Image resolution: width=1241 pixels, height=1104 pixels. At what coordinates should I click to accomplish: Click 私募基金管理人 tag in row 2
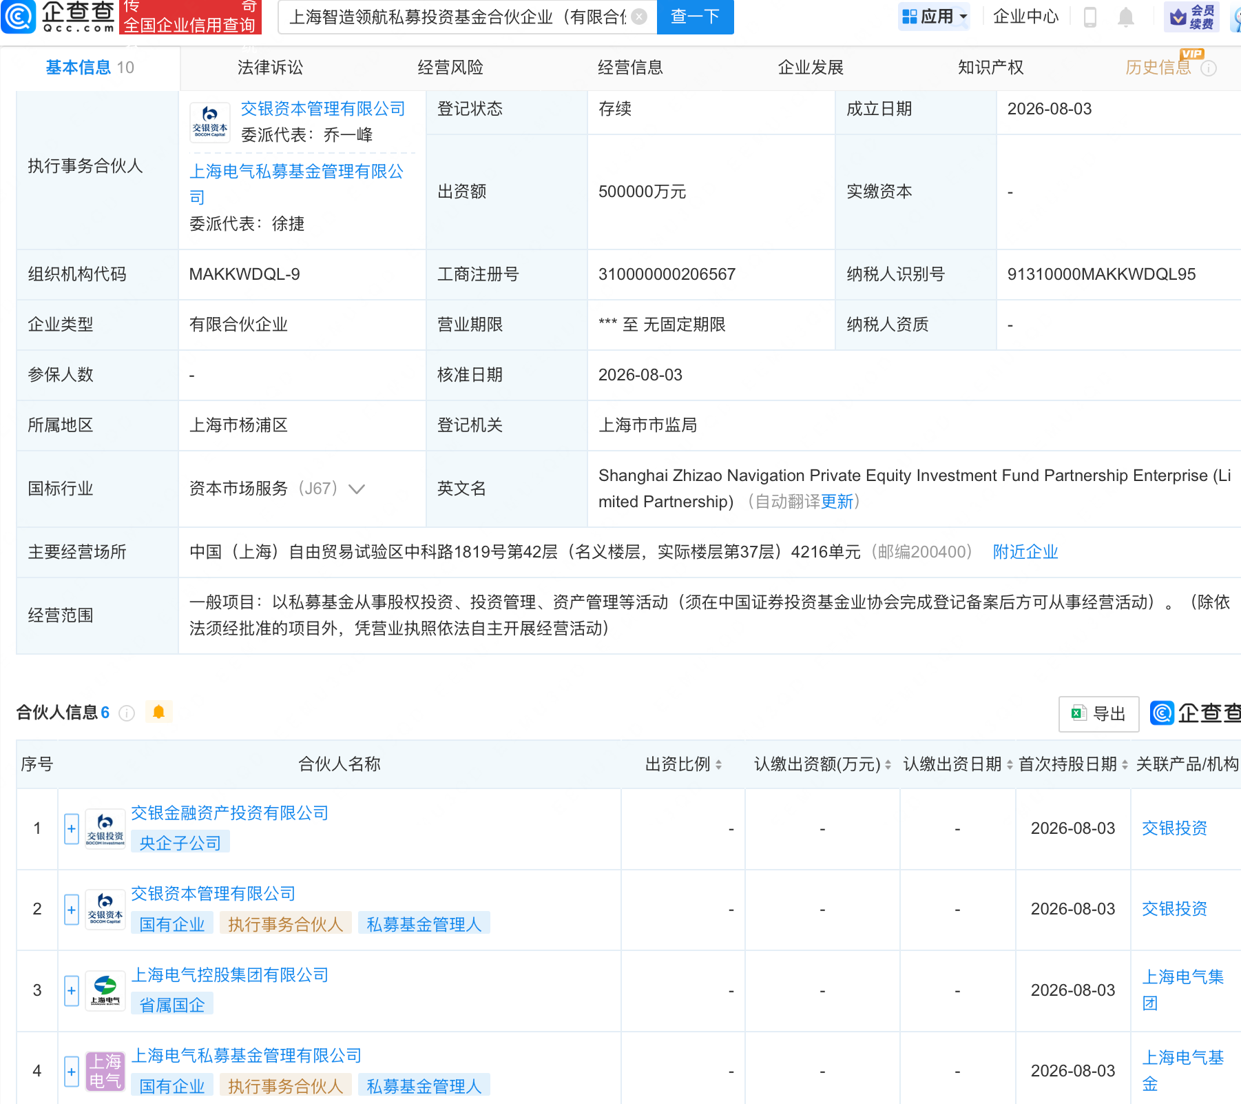coord(424,924)
